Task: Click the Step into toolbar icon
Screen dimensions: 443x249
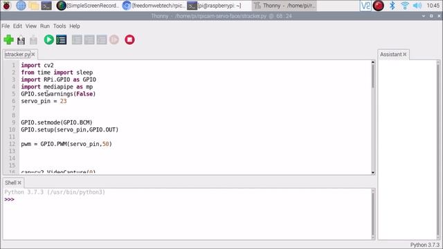Action: point(89,40)
